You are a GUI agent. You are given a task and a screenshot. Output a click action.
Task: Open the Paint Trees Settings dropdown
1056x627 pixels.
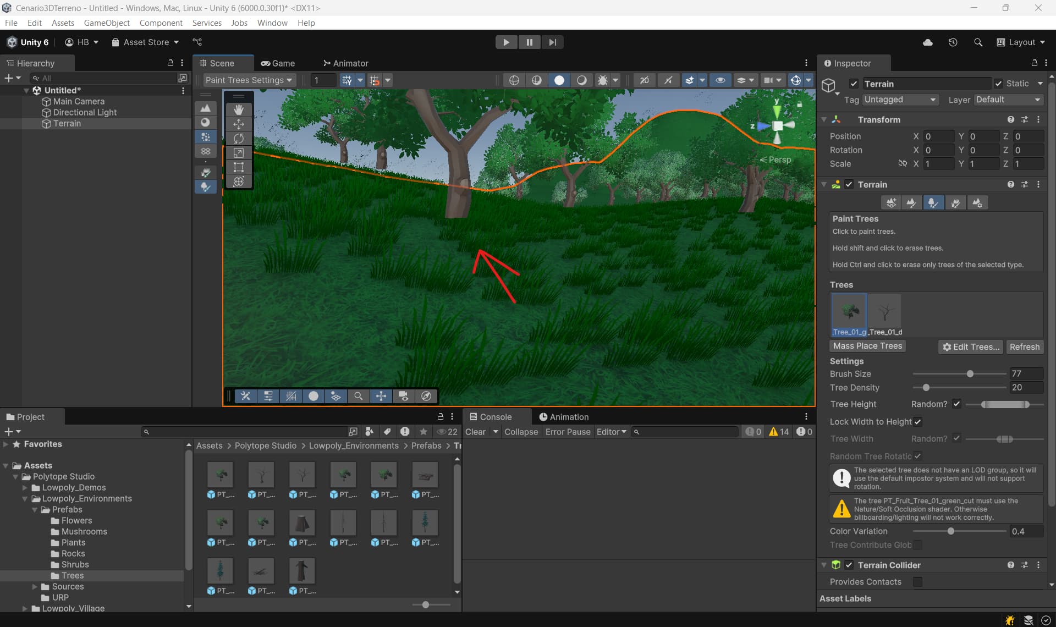coord(249,80)
